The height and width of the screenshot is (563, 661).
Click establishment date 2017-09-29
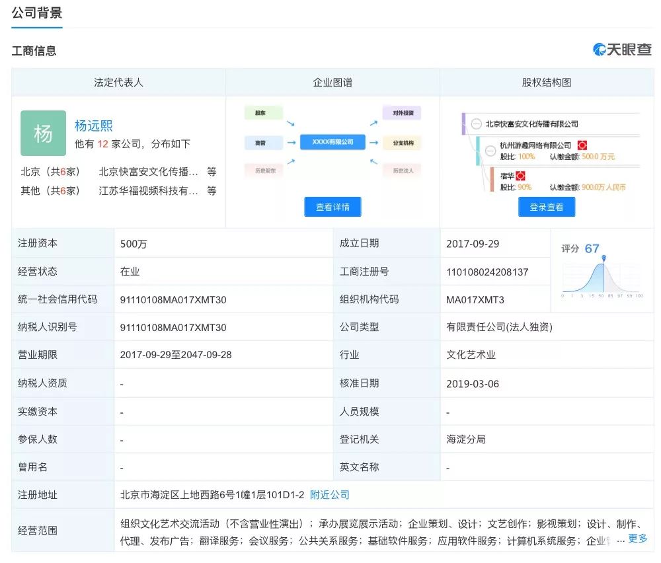click(x=473, y=244)
